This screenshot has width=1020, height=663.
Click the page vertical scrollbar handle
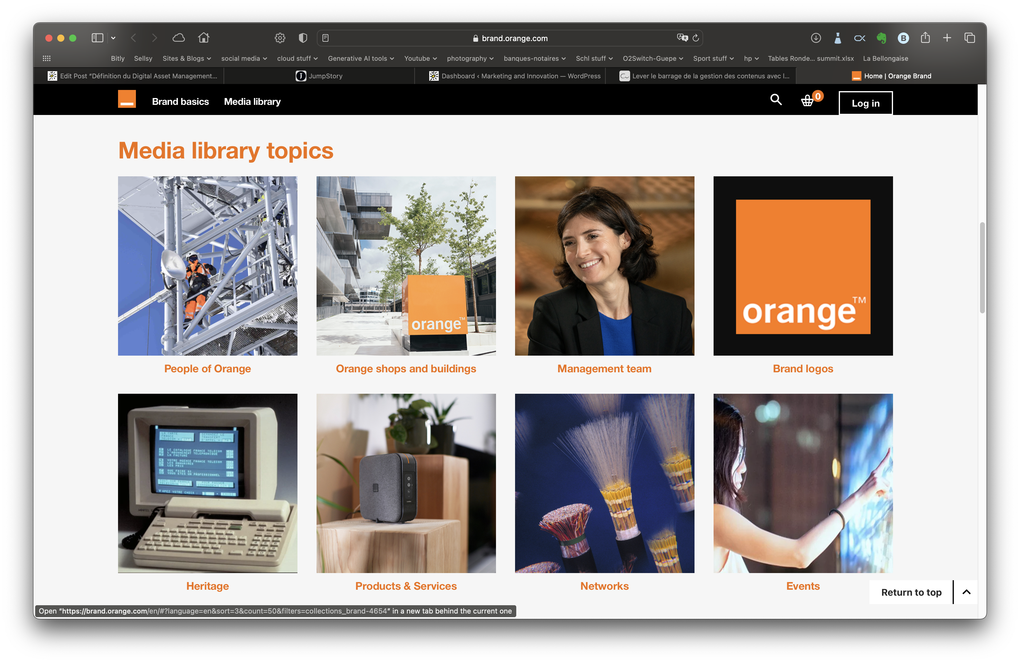click(982, 268)
